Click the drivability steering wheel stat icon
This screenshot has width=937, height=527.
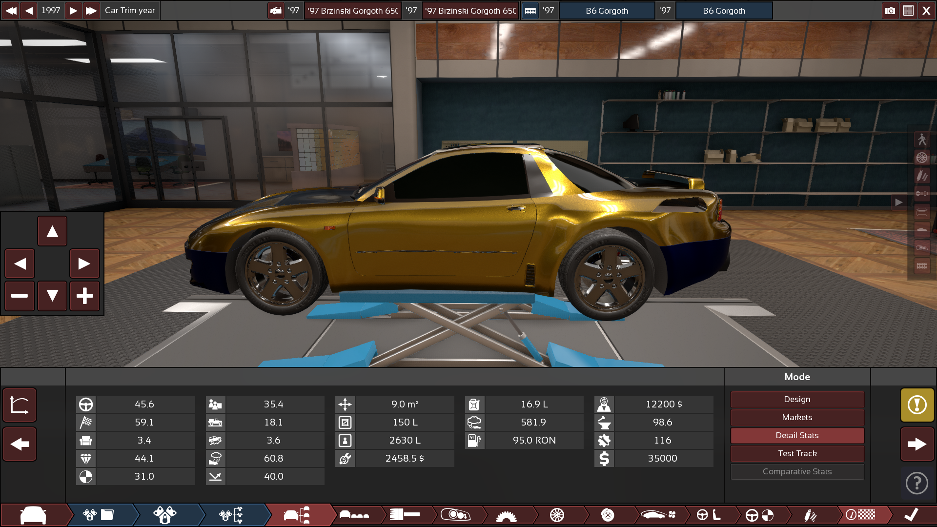click(86, 405)
